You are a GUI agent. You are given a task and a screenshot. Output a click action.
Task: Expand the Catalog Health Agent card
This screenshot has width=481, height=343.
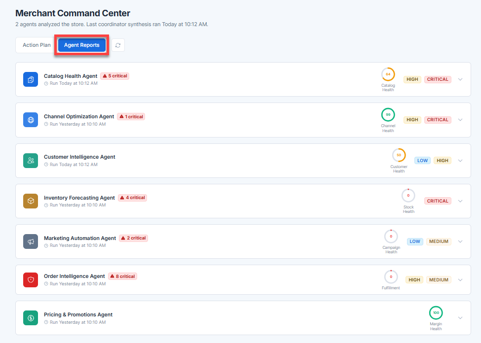460,79
